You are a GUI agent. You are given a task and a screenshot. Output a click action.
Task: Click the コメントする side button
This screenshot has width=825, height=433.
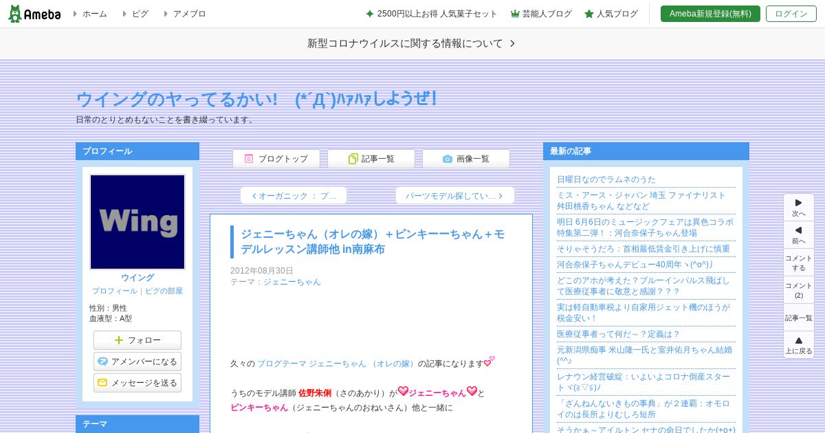click(799, 263)
